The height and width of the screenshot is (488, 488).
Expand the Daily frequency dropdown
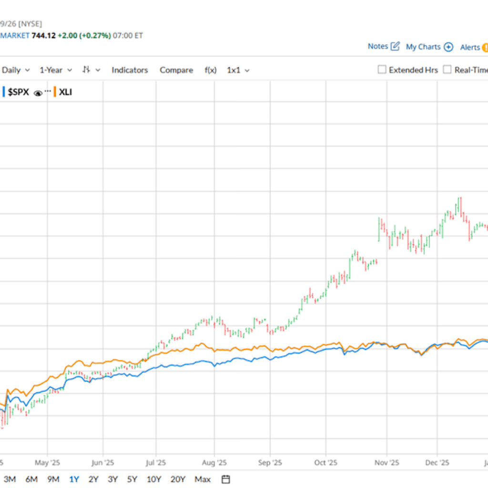[x=16, y=70]
